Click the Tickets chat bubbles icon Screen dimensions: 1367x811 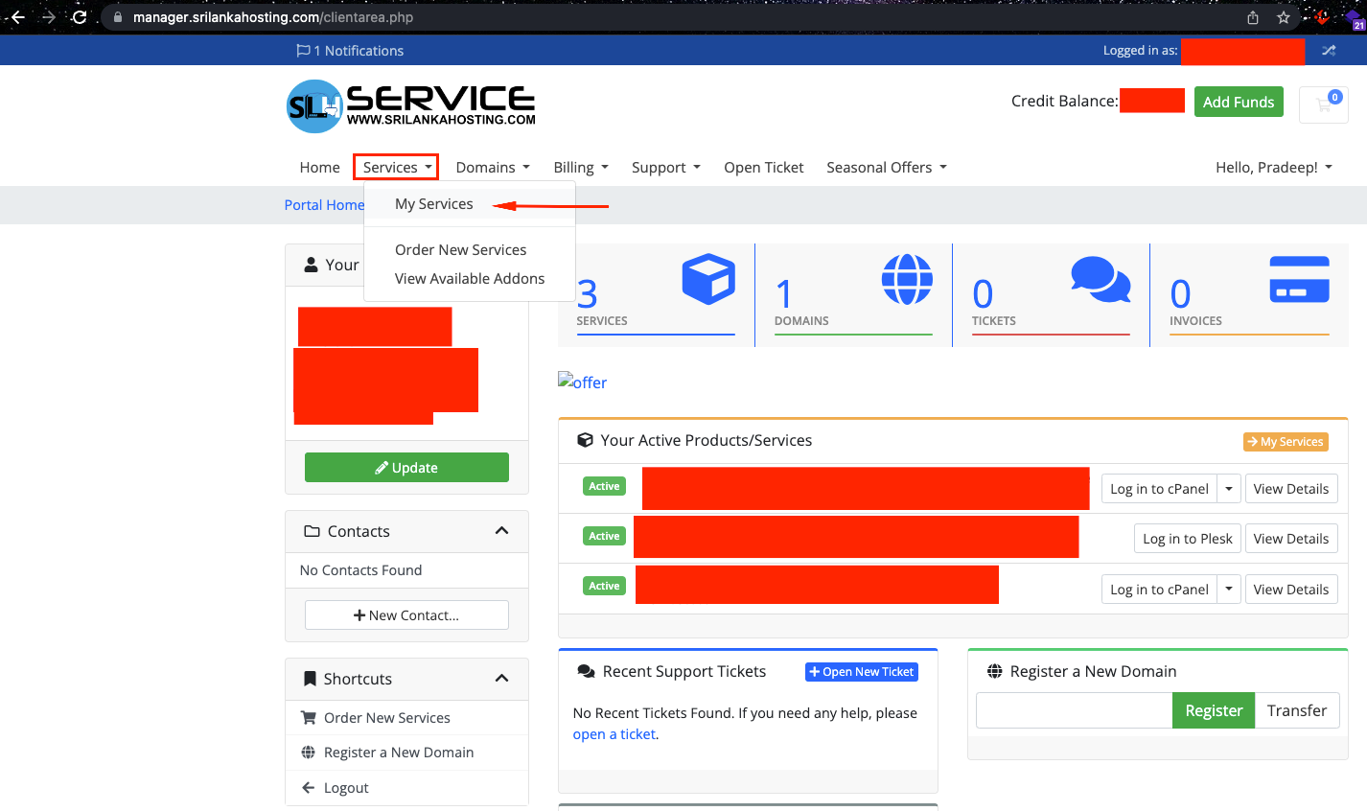(x=1101, y=280)
